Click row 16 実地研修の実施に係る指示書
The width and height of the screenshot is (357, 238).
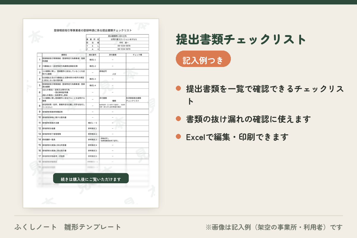coord(64,151)
